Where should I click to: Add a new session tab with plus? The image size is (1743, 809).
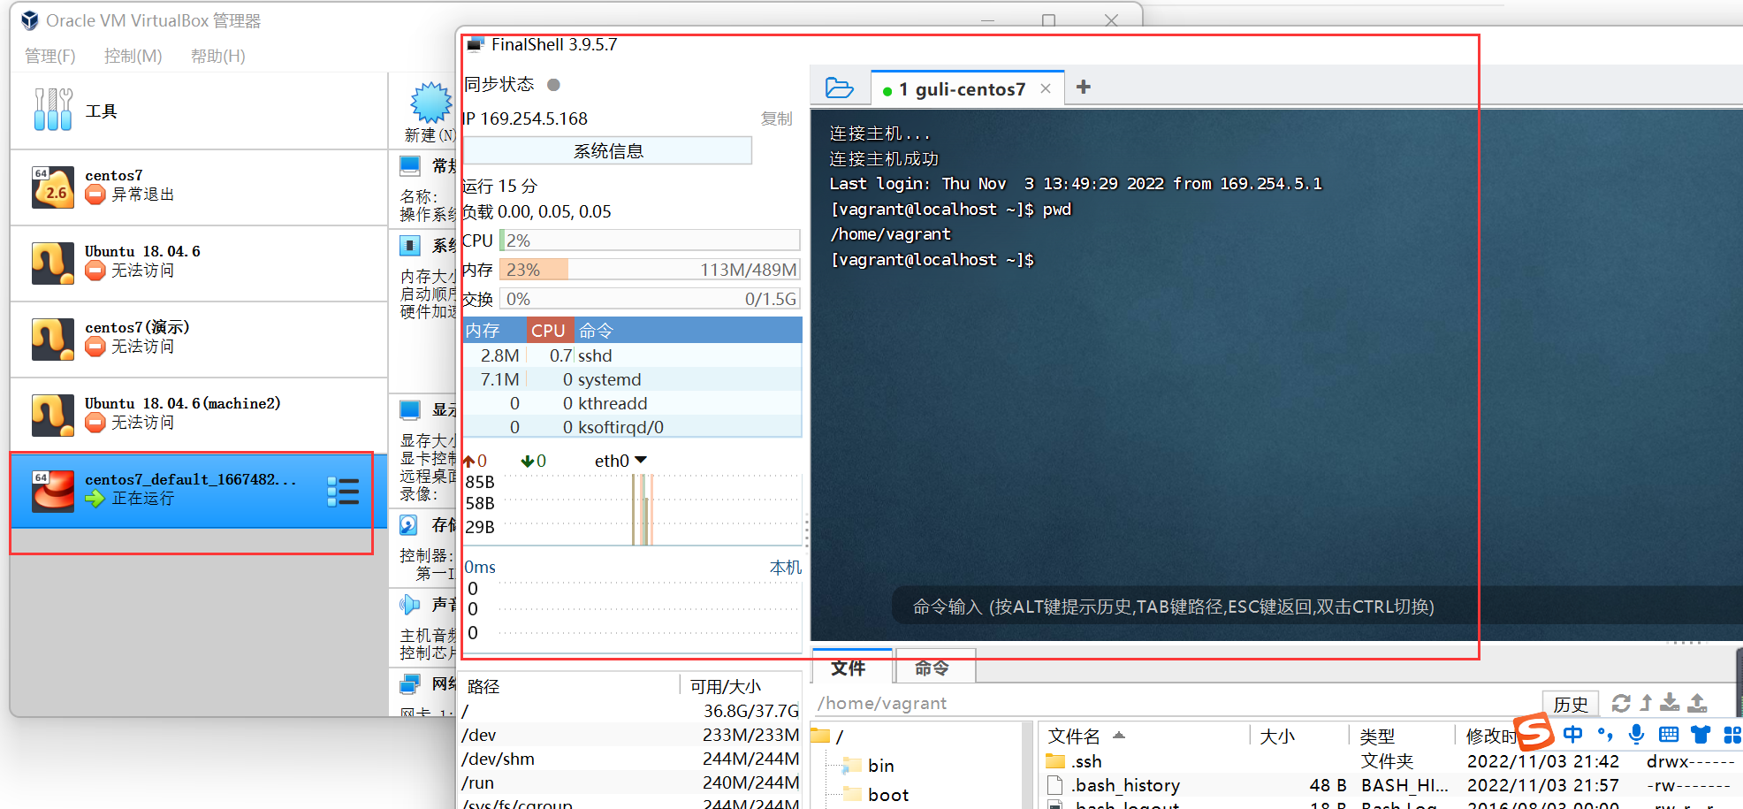tap(1084, 87)
